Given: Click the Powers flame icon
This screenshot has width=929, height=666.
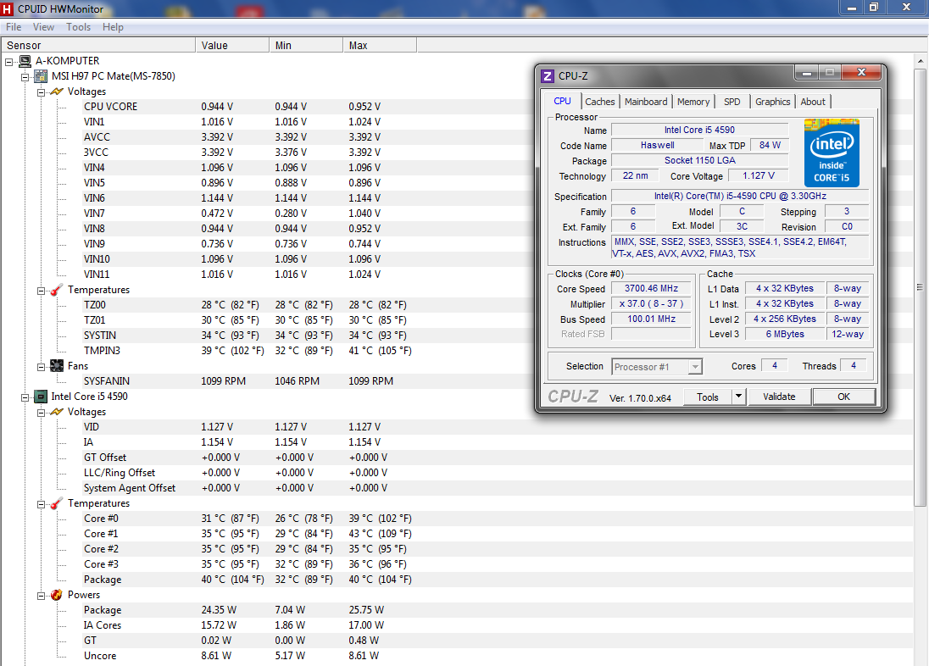Looking at the screenshot, I should [x=57, y=595].
